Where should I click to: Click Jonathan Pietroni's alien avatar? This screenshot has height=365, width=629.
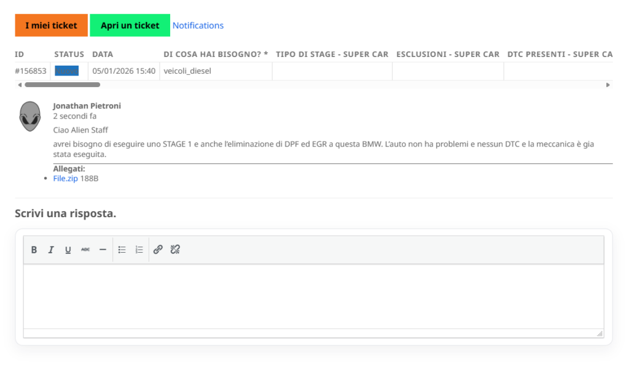[x=29, y=117]
